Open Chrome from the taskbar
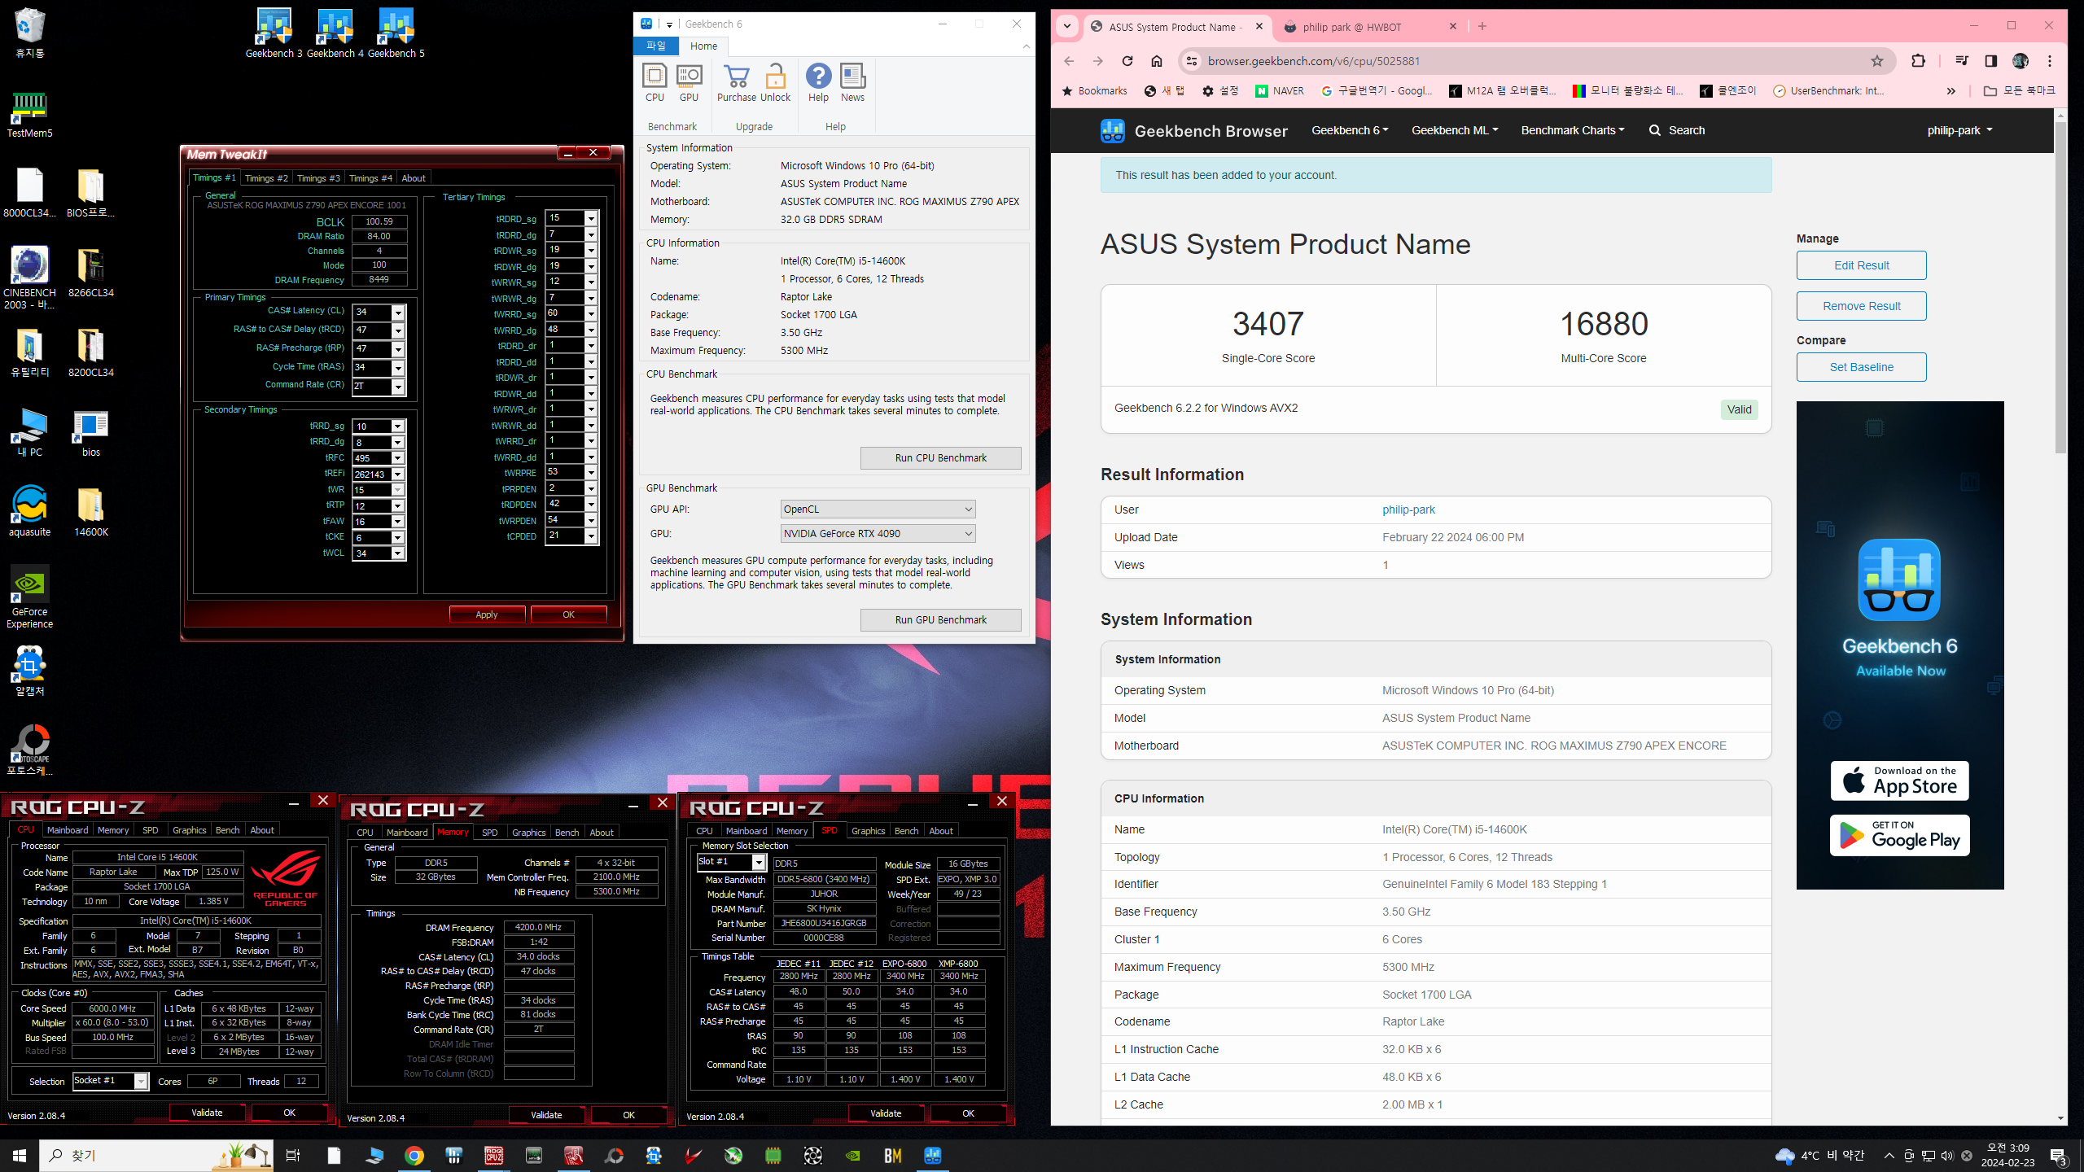Screen dimensions: 2084x1172 (x=414, y=1155)
